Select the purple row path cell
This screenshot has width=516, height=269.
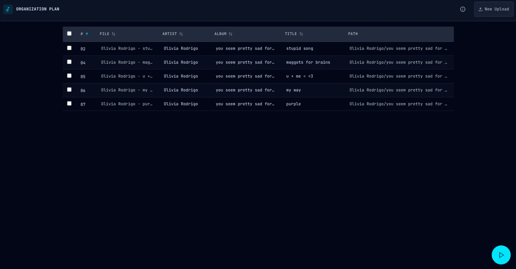coord(398,104)
